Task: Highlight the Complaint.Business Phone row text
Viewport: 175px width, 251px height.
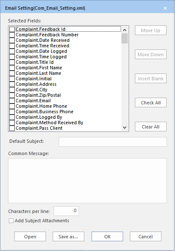Action: [45, 112]
